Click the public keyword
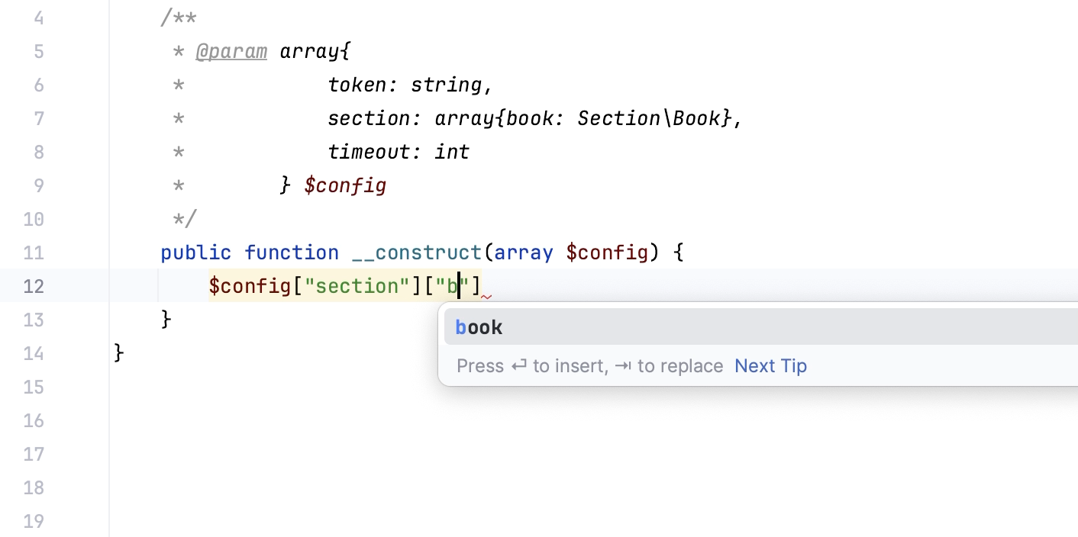The height and width of the screenshot is (537, 1078). (x=195, y=252)
